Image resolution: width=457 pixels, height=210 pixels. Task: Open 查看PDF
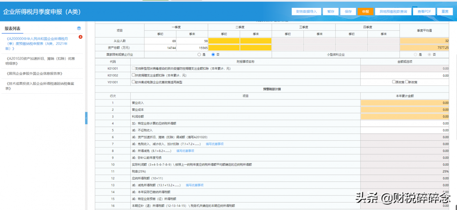click(424, 11)
